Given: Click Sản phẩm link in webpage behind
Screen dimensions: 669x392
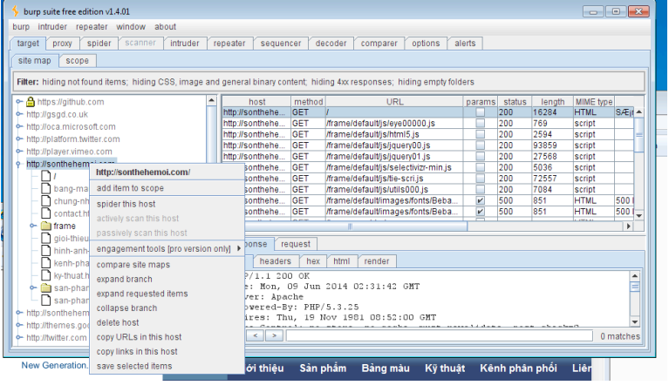Looking at the screenshot, I should tap(323, 368).
